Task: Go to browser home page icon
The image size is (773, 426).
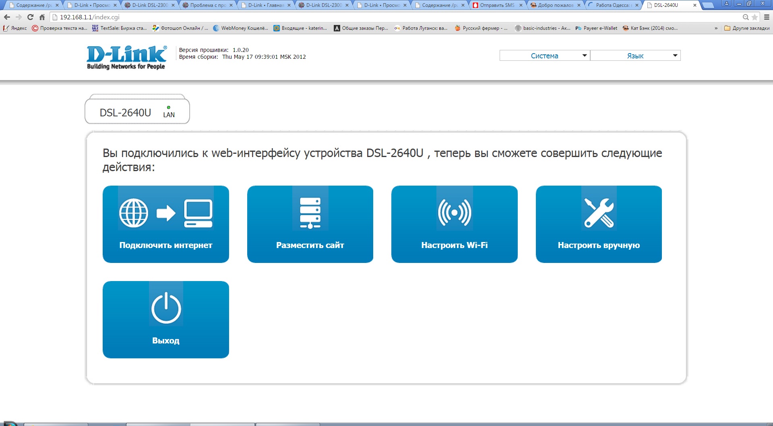Action: [x=42, y=17]
